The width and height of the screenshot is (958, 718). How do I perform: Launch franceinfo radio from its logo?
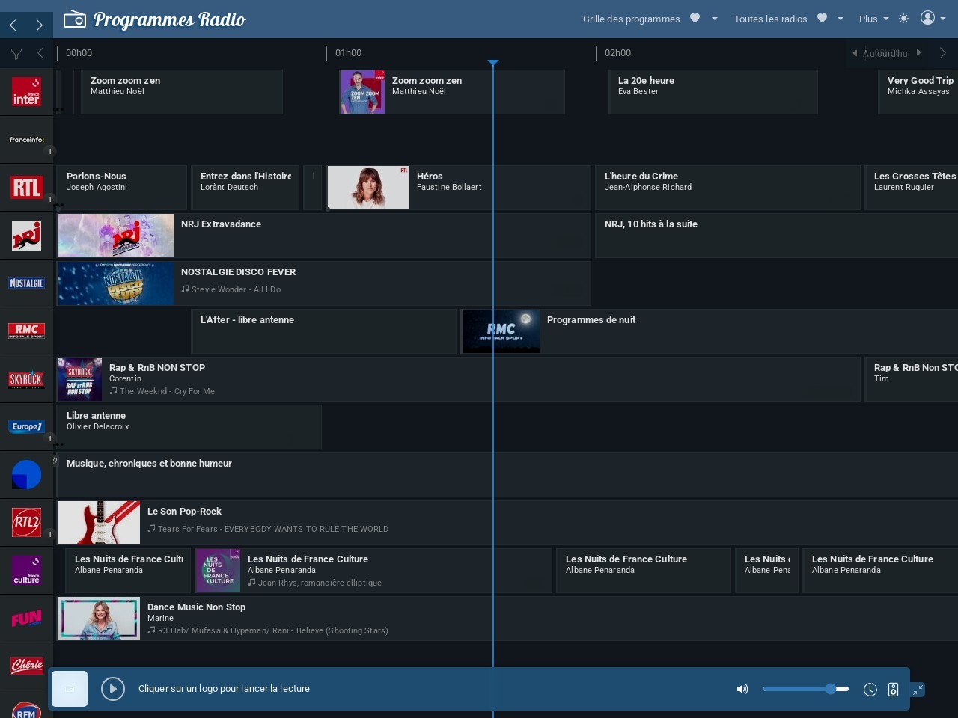26,140
